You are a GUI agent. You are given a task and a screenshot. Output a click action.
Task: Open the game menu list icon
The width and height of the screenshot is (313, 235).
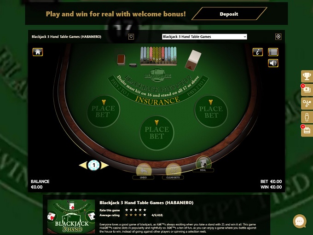tap(273, 52)
